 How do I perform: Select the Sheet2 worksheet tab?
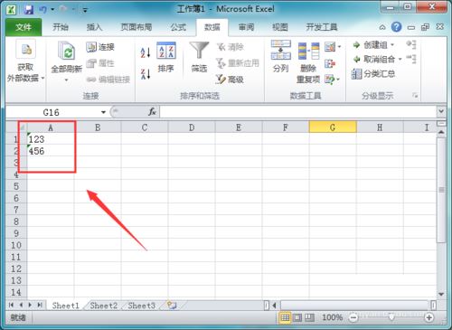tap(103, 306)
